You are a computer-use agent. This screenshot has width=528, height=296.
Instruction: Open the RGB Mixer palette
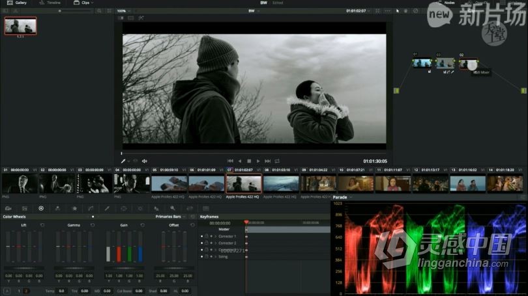point(57,208)
